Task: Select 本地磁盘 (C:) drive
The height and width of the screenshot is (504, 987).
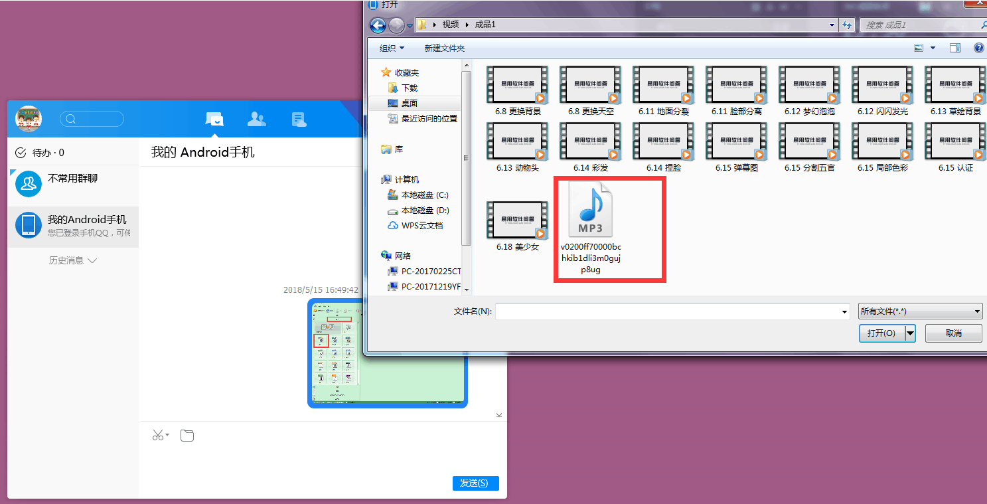Action: 418,195
